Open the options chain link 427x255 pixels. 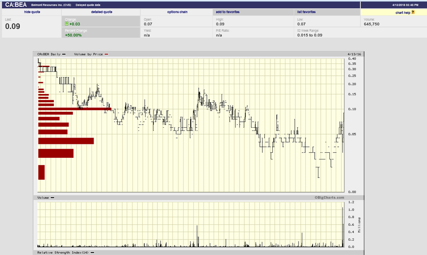coord(177,12)
